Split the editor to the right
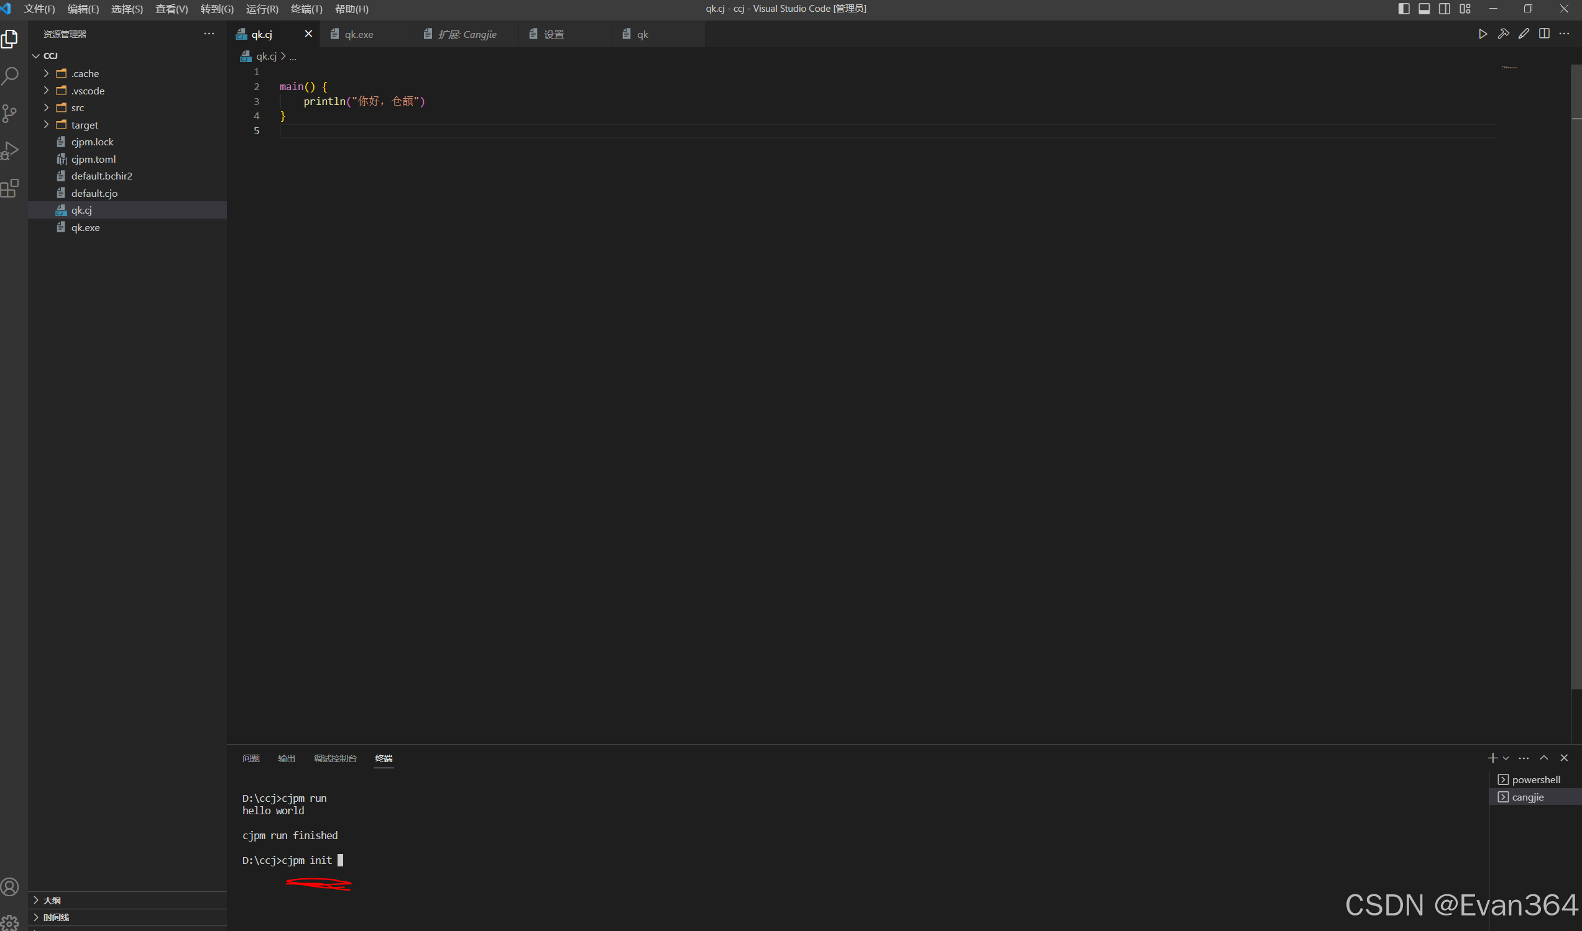Viewport: 1582px width, 931px height. tap(1545, 34)
